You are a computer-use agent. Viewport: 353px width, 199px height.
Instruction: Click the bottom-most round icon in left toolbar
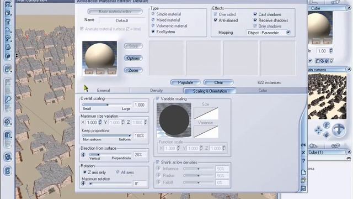tap(8, 171)
